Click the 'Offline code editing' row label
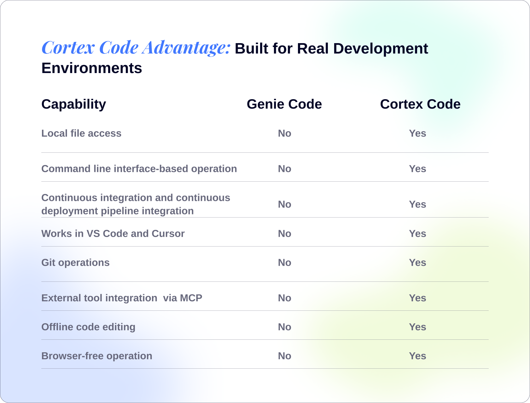The width and height of the screenshot is (530, 403). (x=88, y=327)
